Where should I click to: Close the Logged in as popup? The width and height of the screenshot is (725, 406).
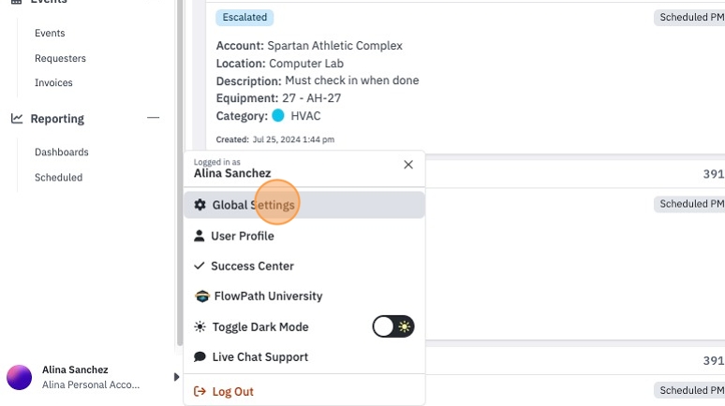click(x=408, y=165)
